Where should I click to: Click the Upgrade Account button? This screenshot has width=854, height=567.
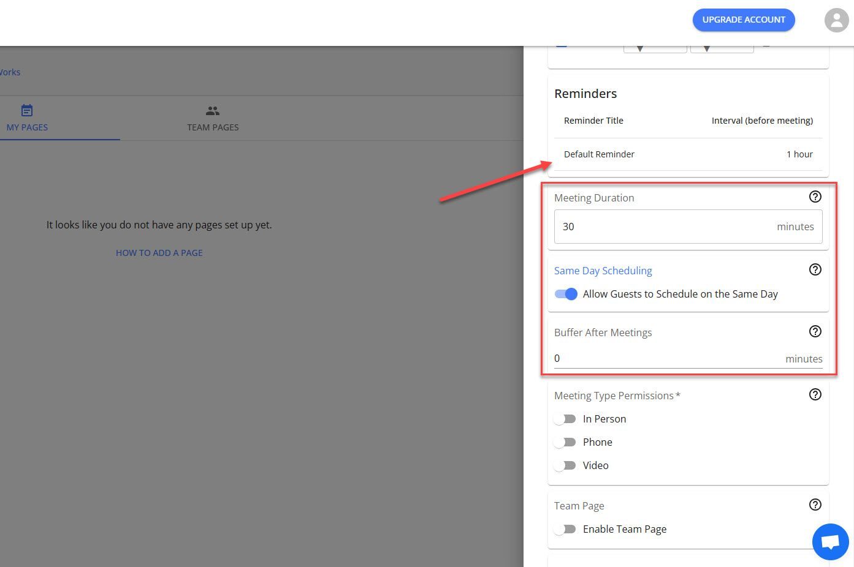point(743,20)
